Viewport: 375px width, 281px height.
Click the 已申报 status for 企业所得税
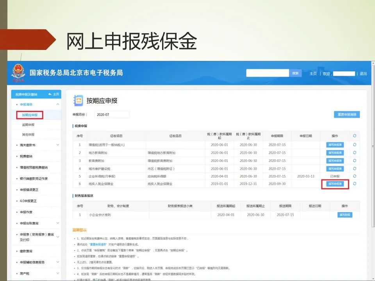pyautogui.click(x=335, y=176)
